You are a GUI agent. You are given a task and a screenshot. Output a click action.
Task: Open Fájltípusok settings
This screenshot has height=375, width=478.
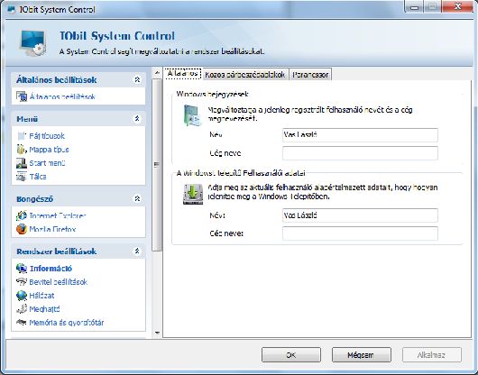[x=47, y=136]
